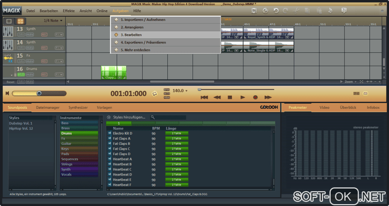This screenshot has height=206, width=389.
Task: Click the copy icon in the top toolbar
Action: 307,11
